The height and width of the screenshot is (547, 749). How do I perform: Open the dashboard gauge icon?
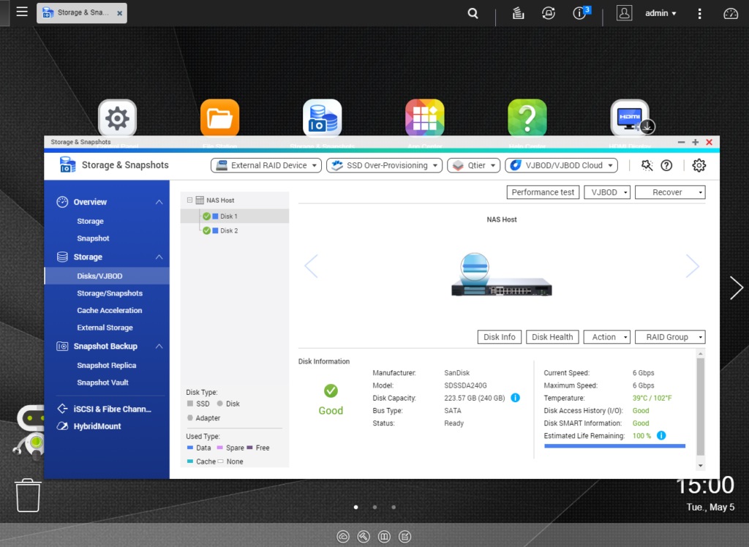tap(731, 13)
